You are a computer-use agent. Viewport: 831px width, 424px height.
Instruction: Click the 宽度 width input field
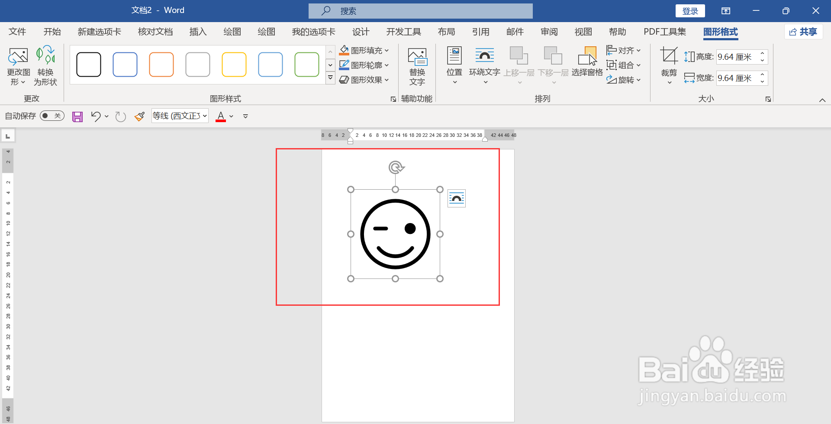click(737, 78)
